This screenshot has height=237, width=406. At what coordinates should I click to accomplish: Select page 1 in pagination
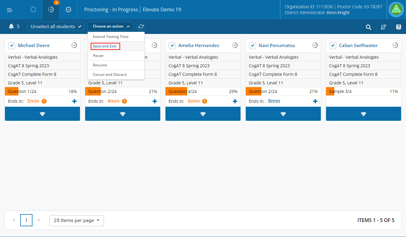coord(26,220)
